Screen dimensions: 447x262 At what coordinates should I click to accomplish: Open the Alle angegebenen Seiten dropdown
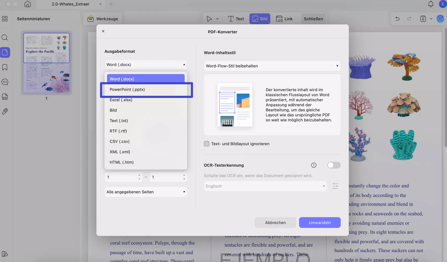point(146,192)
